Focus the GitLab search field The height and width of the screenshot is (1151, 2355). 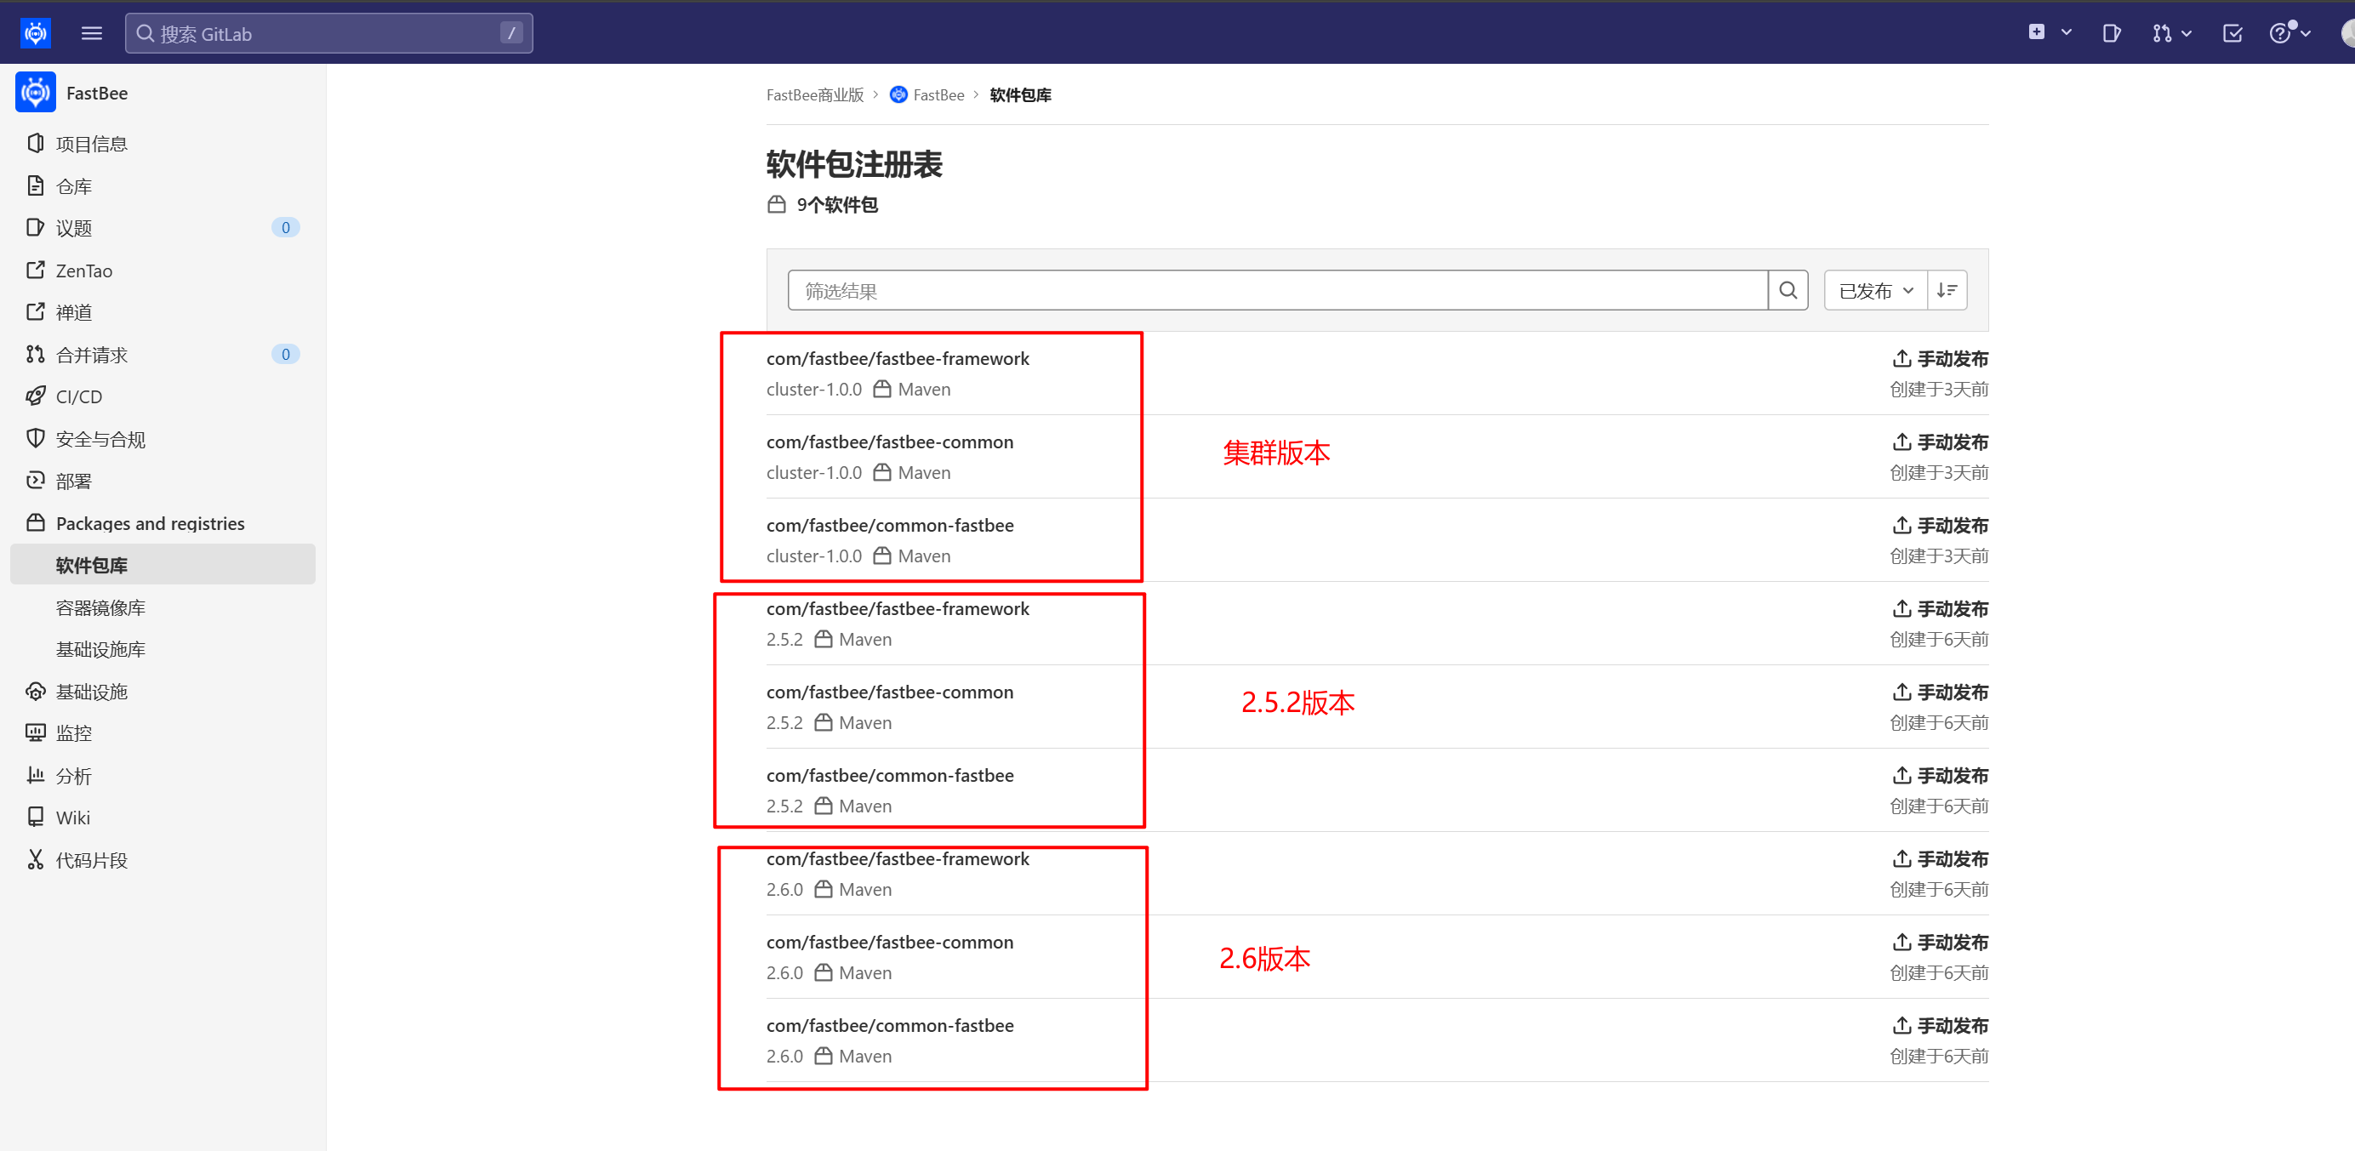(x=328, y=34)
